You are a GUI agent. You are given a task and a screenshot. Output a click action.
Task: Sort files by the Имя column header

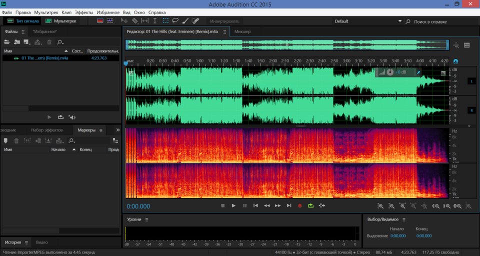coord(36,51)
